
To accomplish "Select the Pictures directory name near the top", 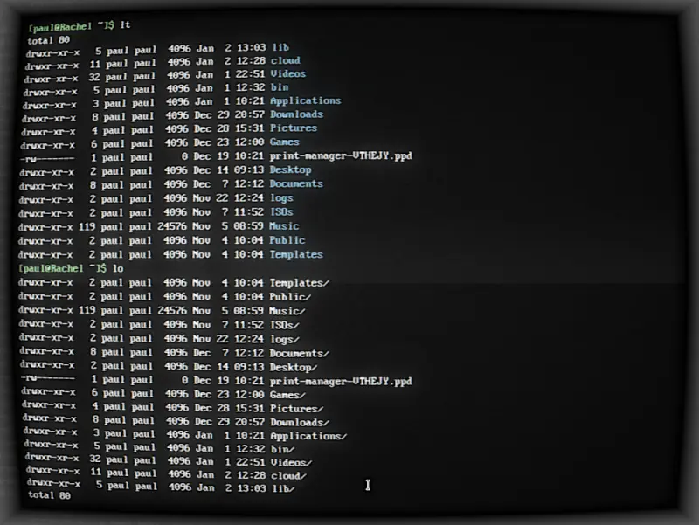I will point(294,128).
